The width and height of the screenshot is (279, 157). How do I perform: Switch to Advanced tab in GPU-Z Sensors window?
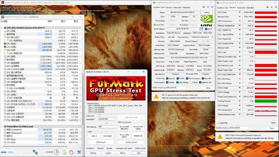tap(241, 8)
